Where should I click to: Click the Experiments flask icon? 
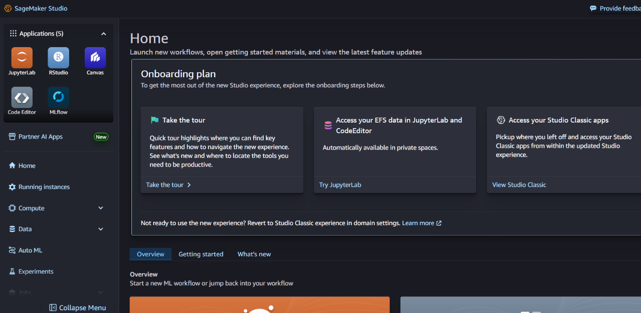pyautogui.click(x=12, y=271)
